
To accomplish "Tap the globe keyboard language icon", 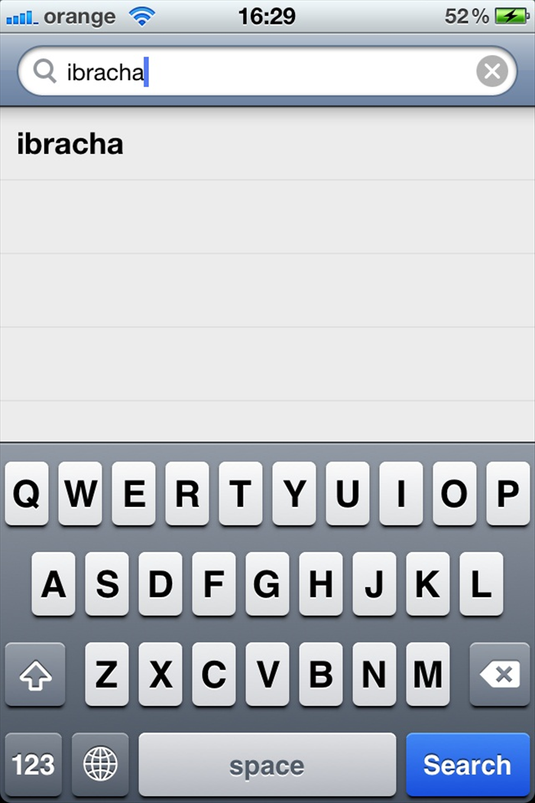I will click(100, 764).
